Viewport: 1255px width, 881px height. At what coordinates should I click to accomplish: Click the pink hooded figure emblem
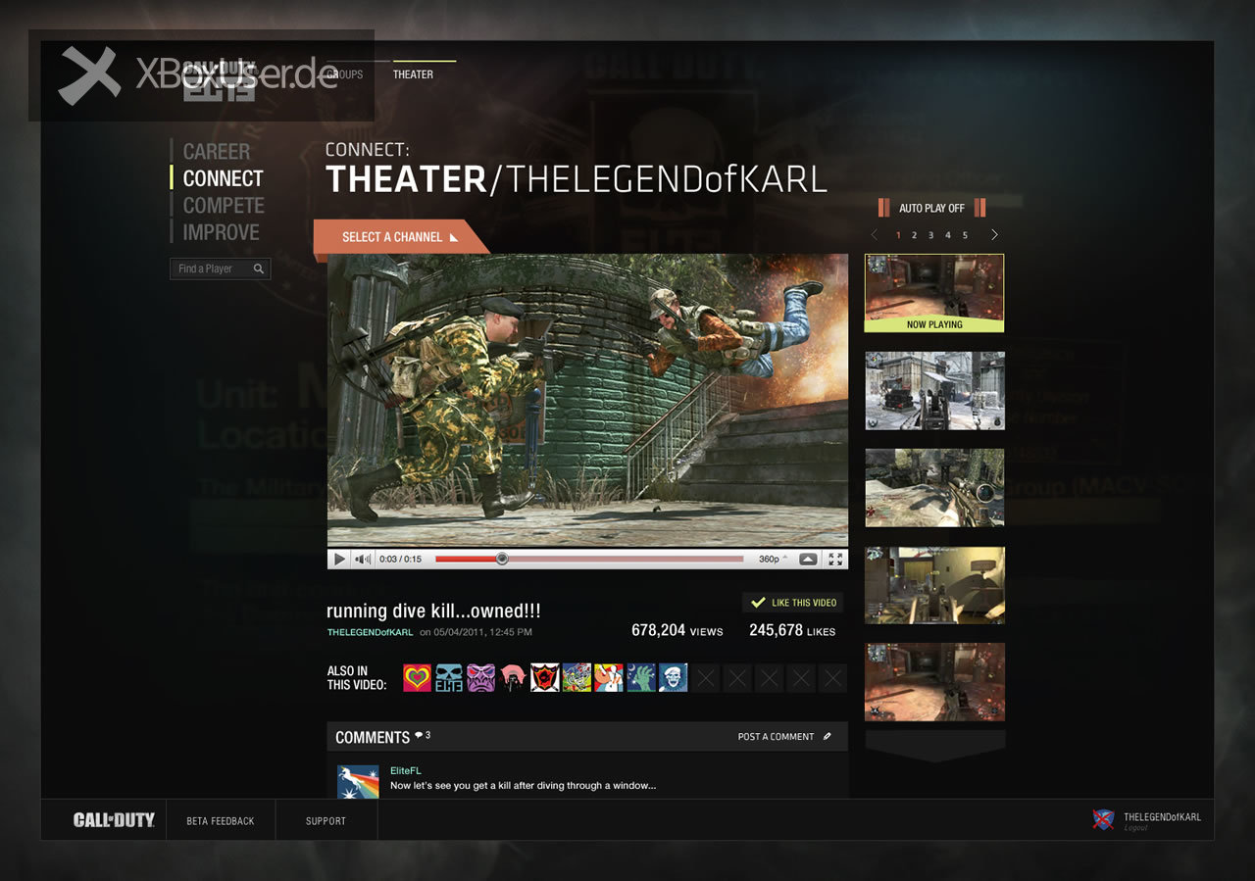(x=513, y=677)
